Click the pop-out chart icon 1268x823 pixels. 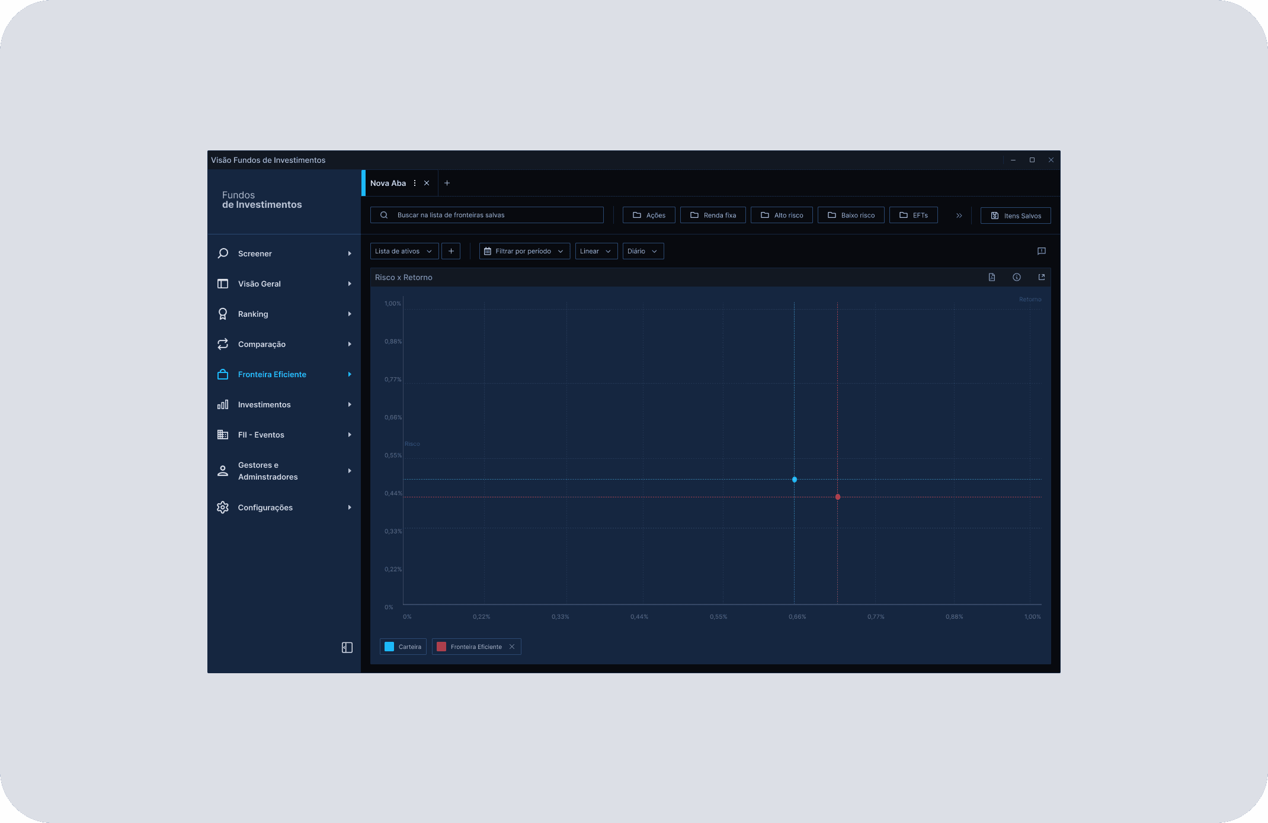pos(1042,277)
